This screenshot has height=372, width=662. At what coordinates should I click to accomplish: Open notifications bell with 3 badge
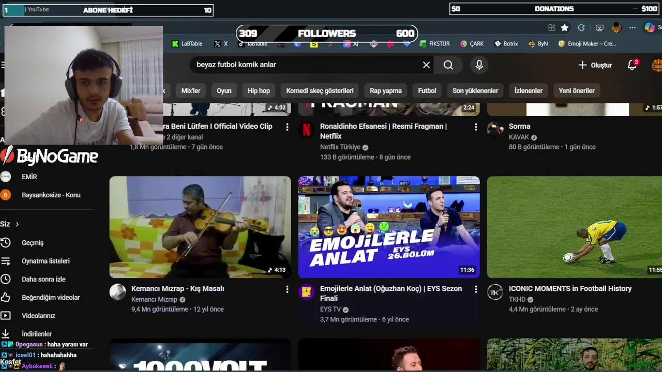tap(633, 65)
